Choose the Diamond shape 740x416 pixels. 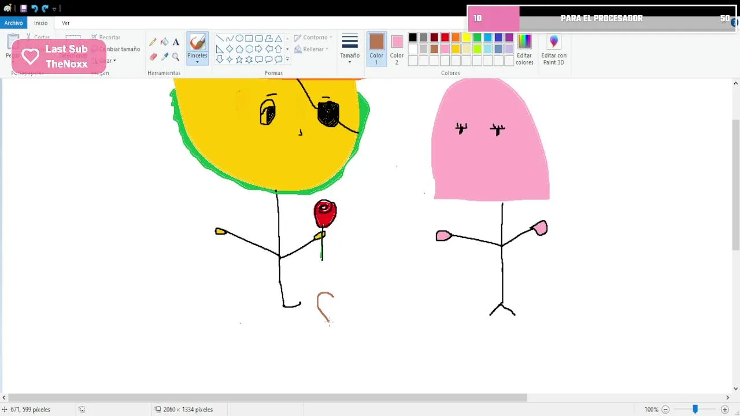(230, 49)
